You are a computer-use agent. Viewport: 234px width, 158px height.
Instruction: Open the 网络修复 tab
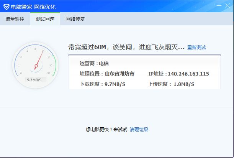click(x=75, y=19)
